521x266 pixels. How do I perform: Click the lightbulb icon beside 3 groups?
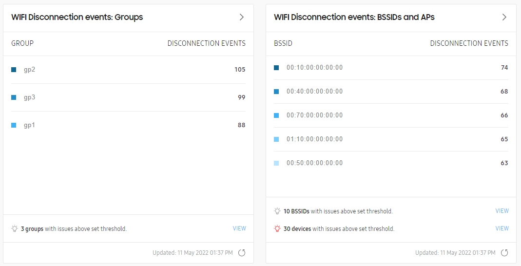point(14,228)
